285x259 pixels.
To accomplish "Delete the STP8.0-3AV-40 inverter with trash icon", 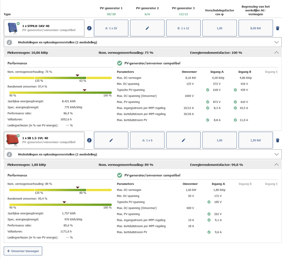I will point(278,28).
